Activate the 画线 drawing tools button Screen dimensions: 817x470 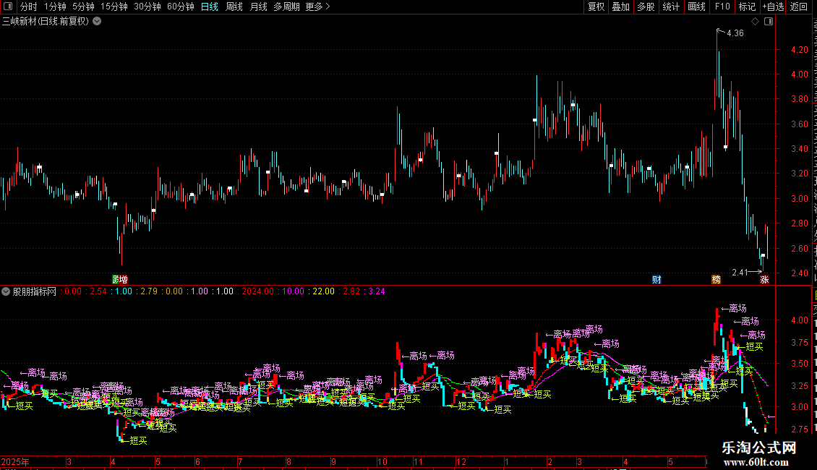click(x=696, y=7)
